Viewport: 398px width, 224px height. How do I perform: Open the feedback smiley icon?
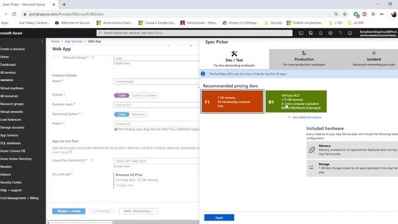tap(349, 33)
